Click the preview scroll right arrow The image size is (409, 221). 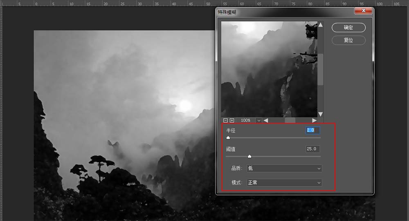tap(314, 121)
